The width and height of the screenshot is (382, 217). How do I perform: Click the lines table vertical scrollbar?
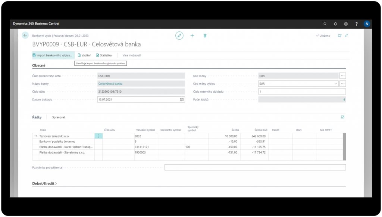pos(344,146)
